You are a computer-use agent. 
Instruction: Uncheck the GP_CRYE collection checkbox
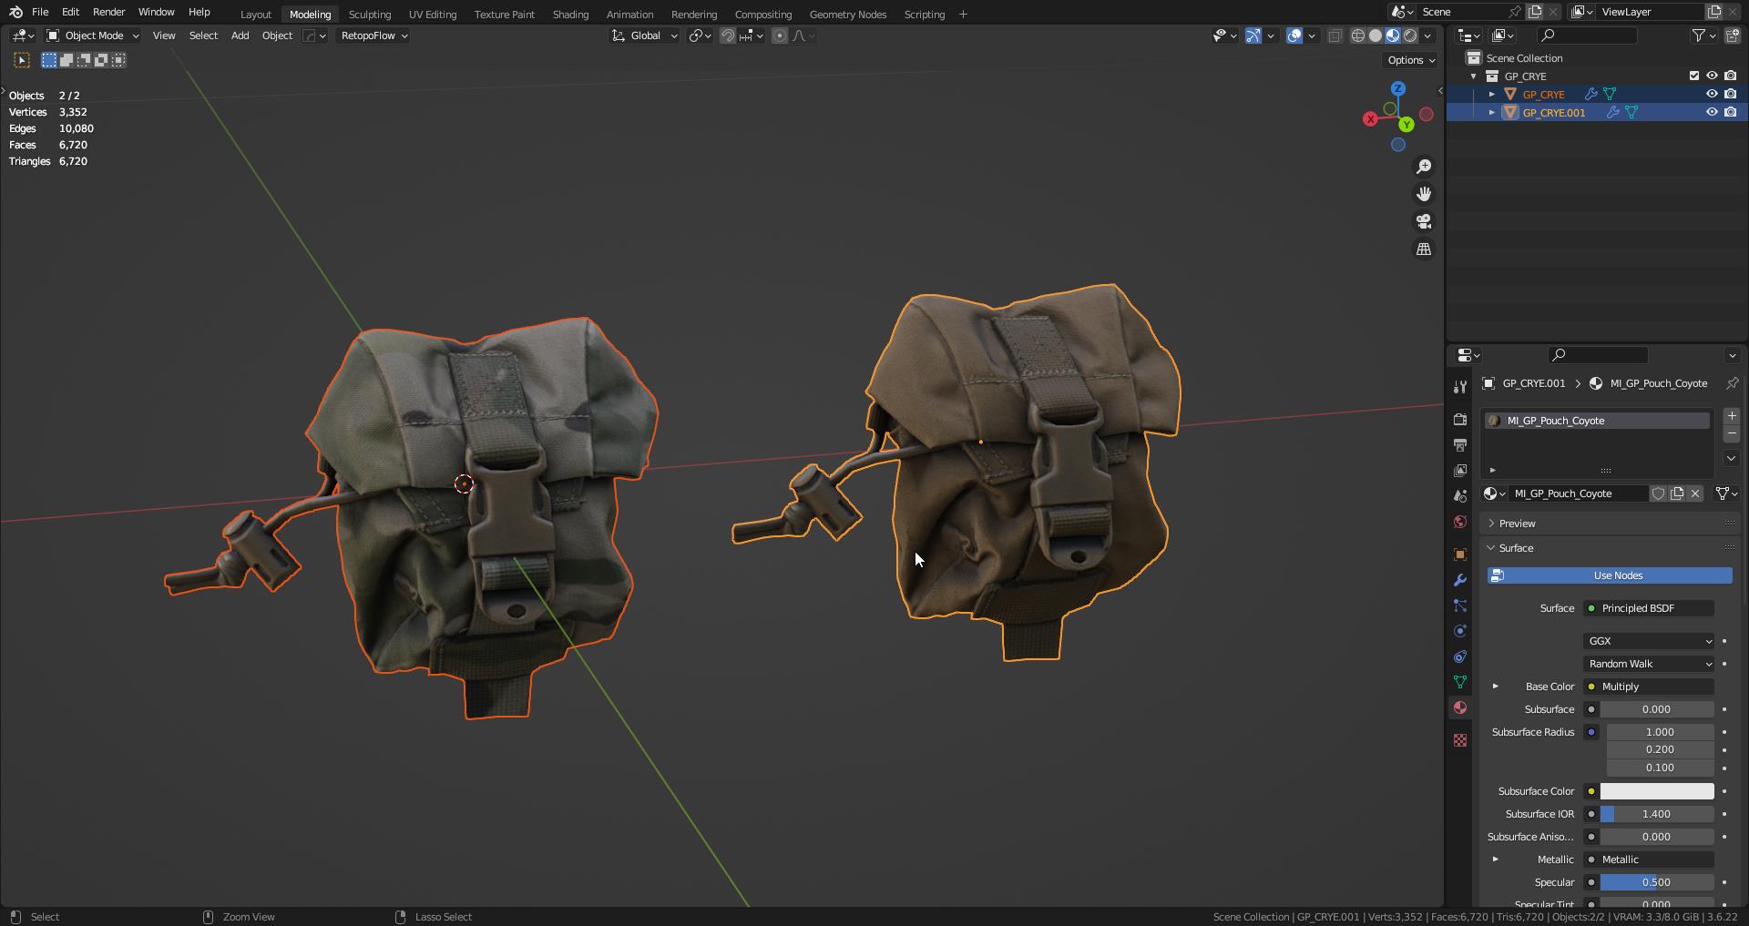(x=1694, y=76)
